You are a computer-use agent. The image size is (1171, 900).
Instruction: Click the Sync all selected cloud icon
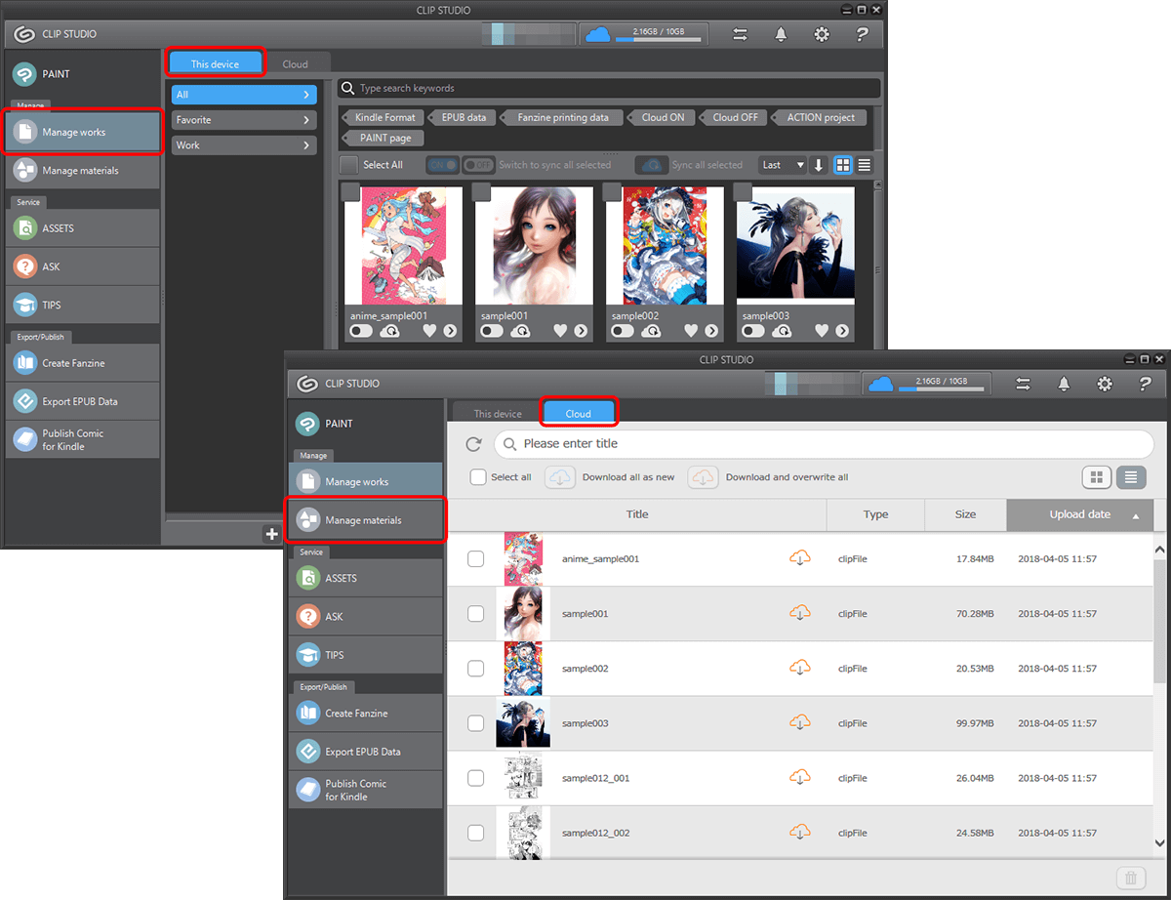651,164
